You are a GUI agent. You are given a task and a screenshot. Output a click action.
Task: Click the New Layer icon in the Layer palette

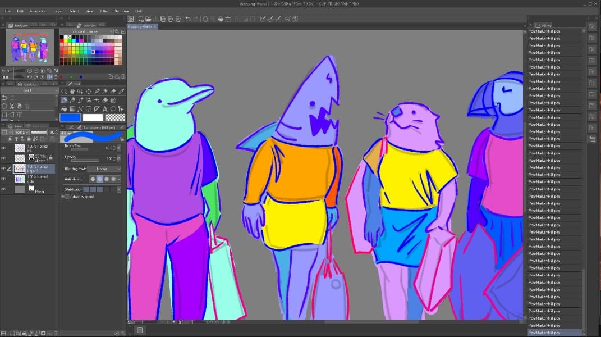click(10, 138)
